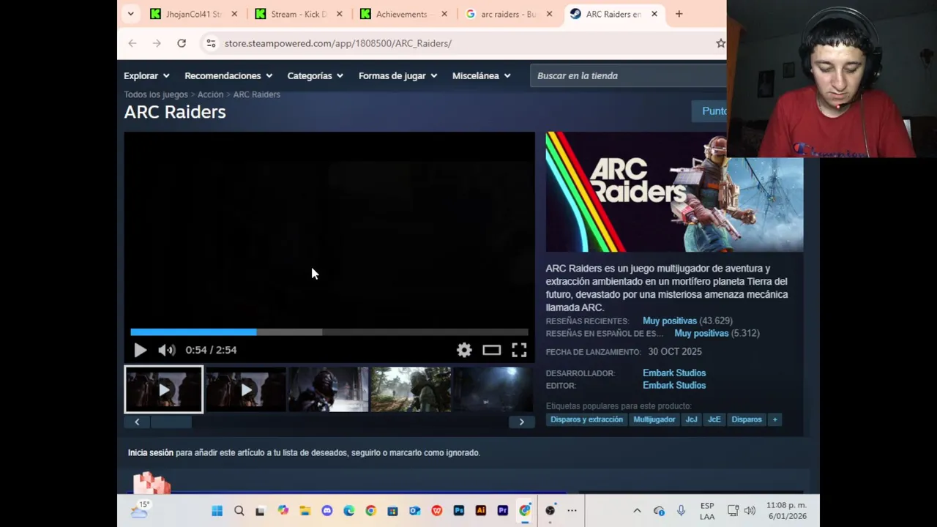Switch to Achievements tab
Screen dimensions: 937x527
pyautogui.click(x=403, y=14)
